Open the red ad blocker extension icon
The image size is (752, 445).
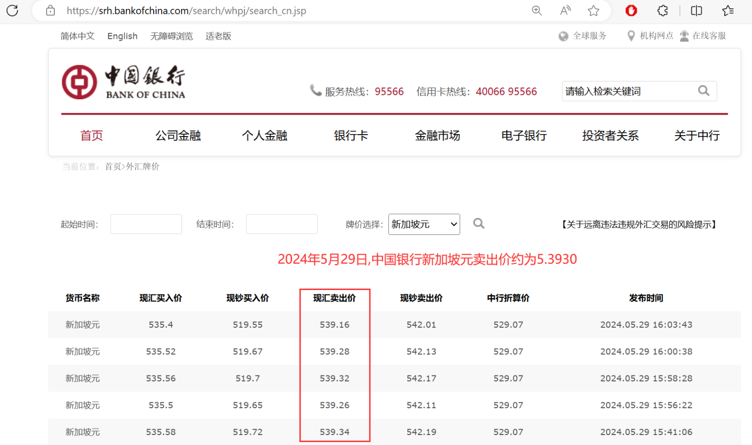click(631, 10)
